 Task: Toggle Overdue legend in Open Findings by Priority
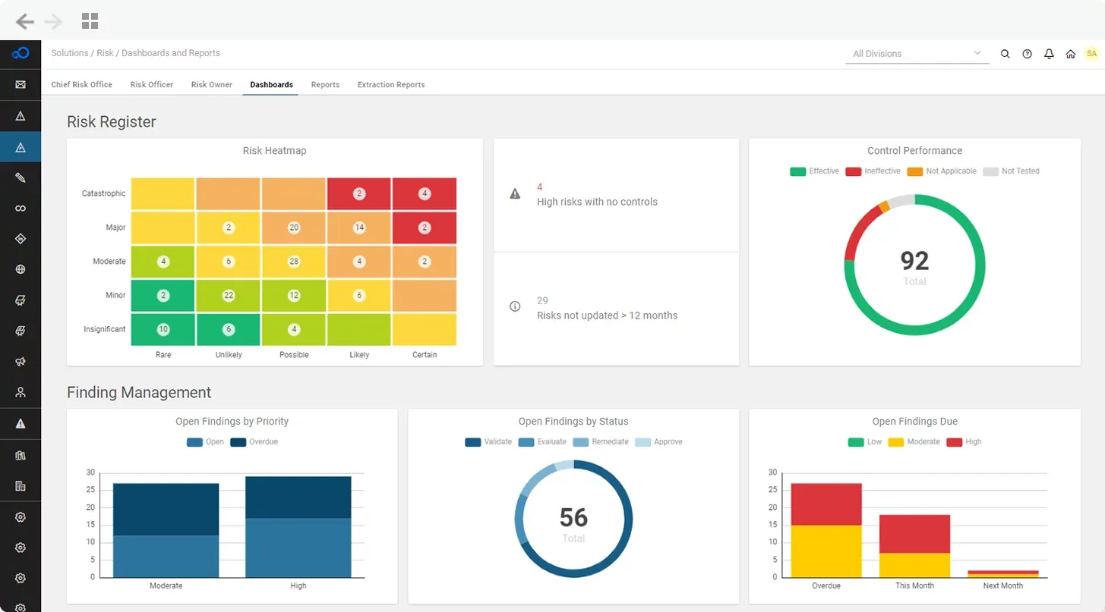point(254,442)
